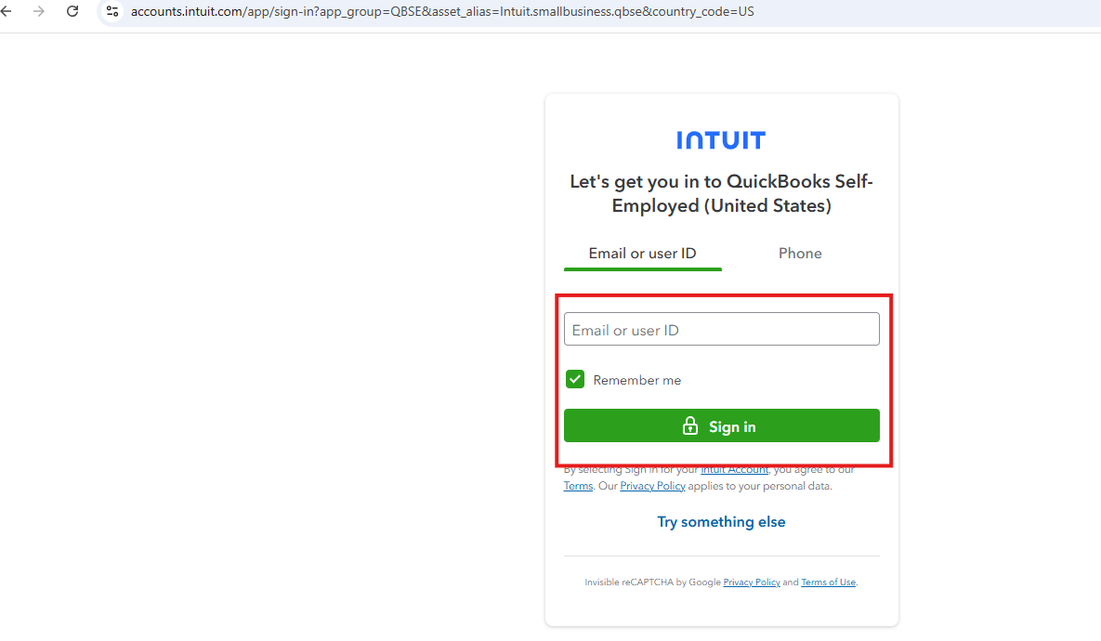This screenshot has height=641, width=1101.
Task: Switch to Email or user ID tab
Action: (x=643, y=254)
